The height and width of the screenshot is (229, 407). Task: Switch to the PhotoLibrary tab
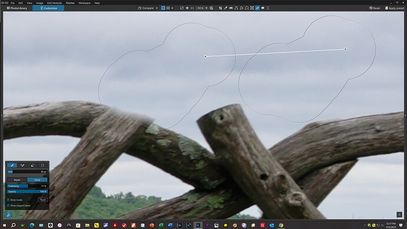click(17, 8)
